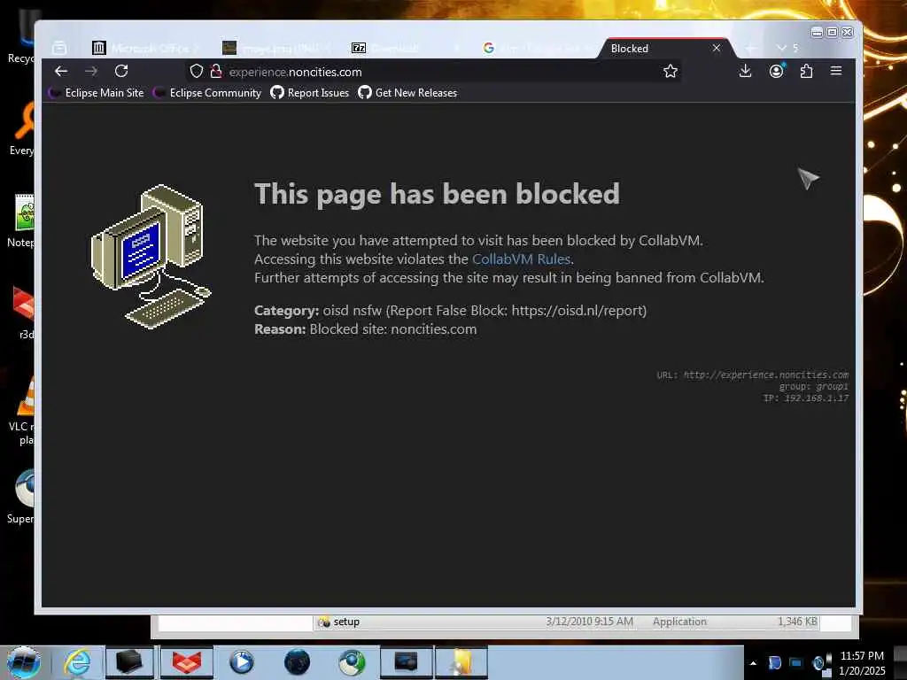The width and height of the screenshot is (907, 680).
Task: Click the blue shield system tray icon
Action: coord(775,663)
